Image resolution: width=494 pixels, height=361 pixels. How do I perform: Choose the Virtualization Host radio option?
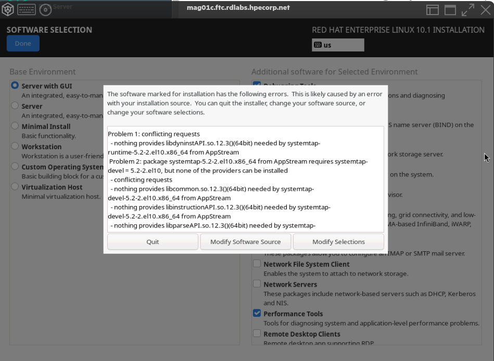(15, 187)
